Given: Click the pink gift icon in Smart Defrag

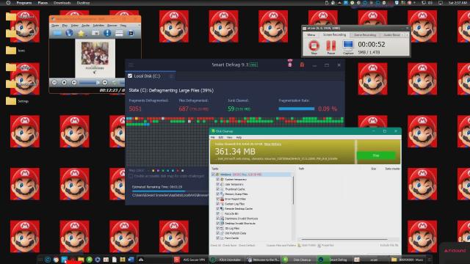Looking at the screenshot, I should tap(289, 63).
